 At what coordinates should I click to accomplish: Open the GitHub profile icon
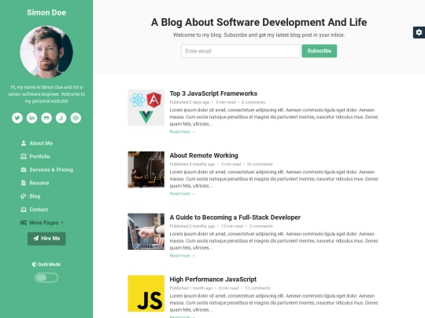pyautogui.click(x=46, y=118)
